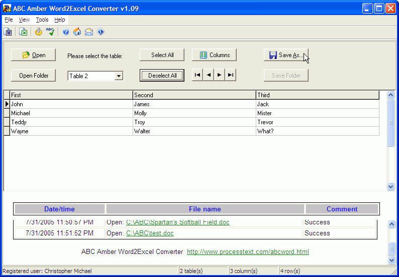The width and height of the screenshot is (399, 277).
Task: Select the Mister cell
Action: [x=318, y=113]
